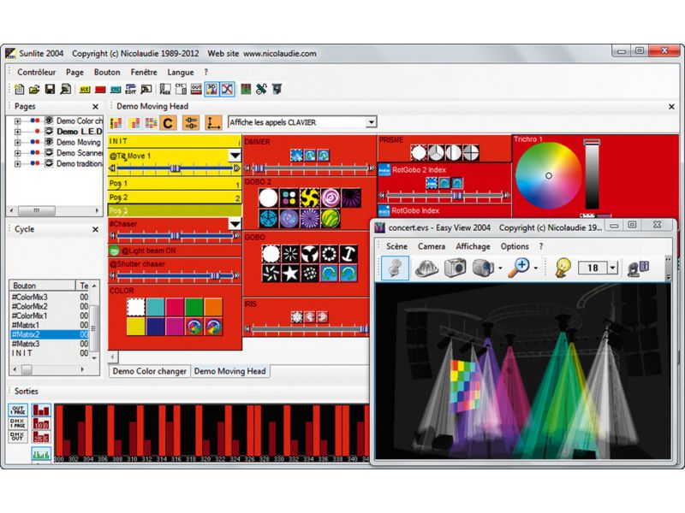Expand the Demo Color changer tree node

pyautogui.click(x=17, y=121)
